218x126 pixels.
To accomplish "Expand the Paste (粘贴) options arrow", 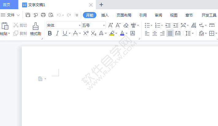I will pyautogui.click(x=9, y=33).
